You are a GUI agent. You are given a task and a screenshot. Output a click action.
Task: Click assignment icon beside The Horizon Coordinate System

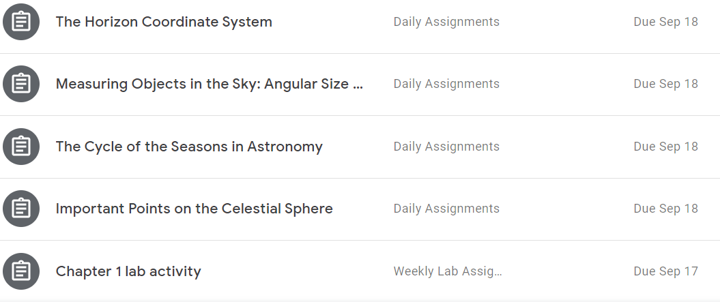[21, 22]
